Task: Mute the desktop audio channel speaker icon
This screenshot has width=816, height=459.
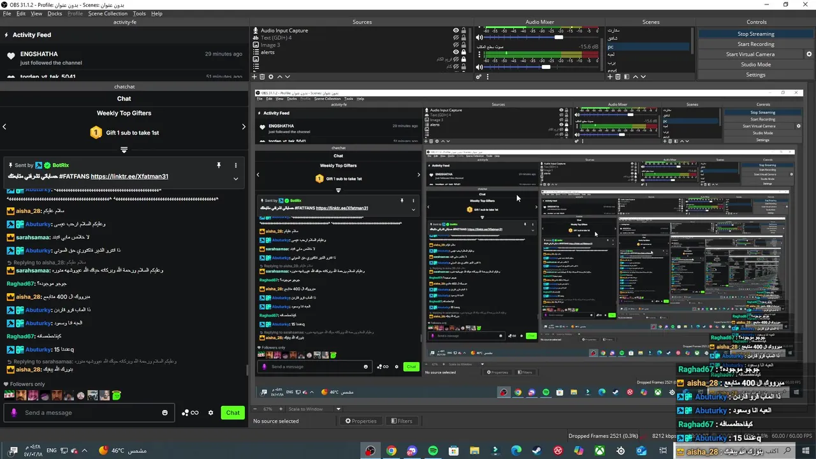Action: [479, 67]
